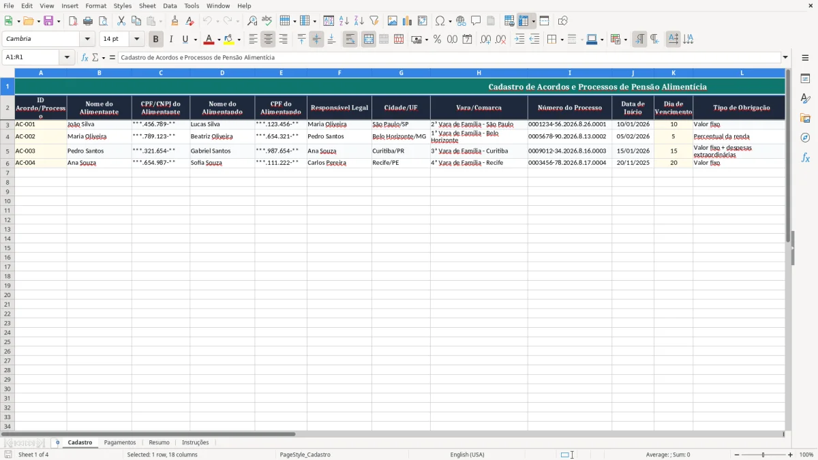Image resolution: width=818 pixels, height=460 pixels.
Task: Toggle Bold formatting
Action: point(156,40)
